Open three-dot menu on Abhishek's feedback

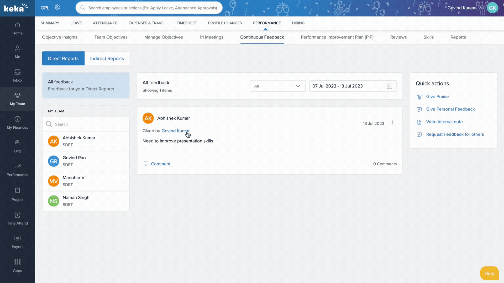click(x=393, y=123)
